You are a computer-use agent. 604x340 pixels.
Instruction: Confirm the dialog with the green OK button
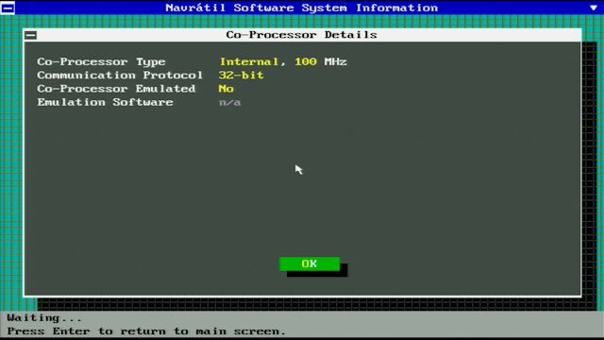(x=310, y=263)
